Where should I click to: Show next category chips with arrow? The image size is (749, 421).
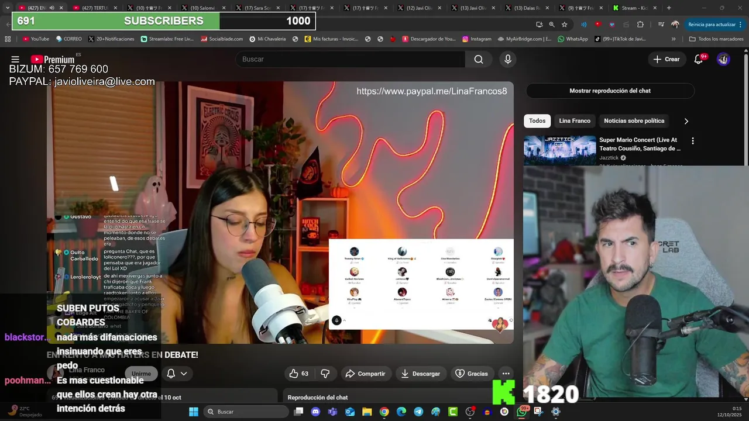pos(686,121)
